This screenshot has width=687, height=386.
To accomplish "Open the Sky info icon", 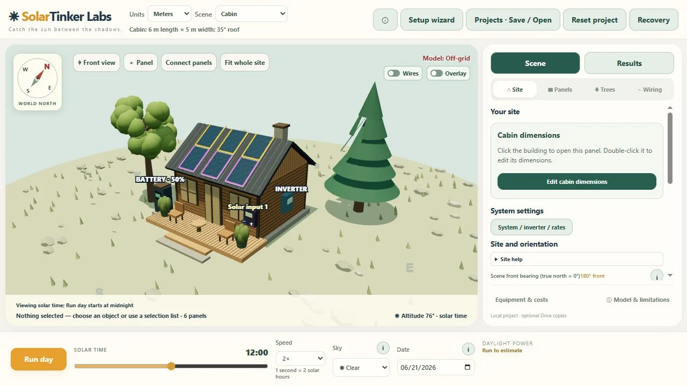I will (x=383, y=348).
